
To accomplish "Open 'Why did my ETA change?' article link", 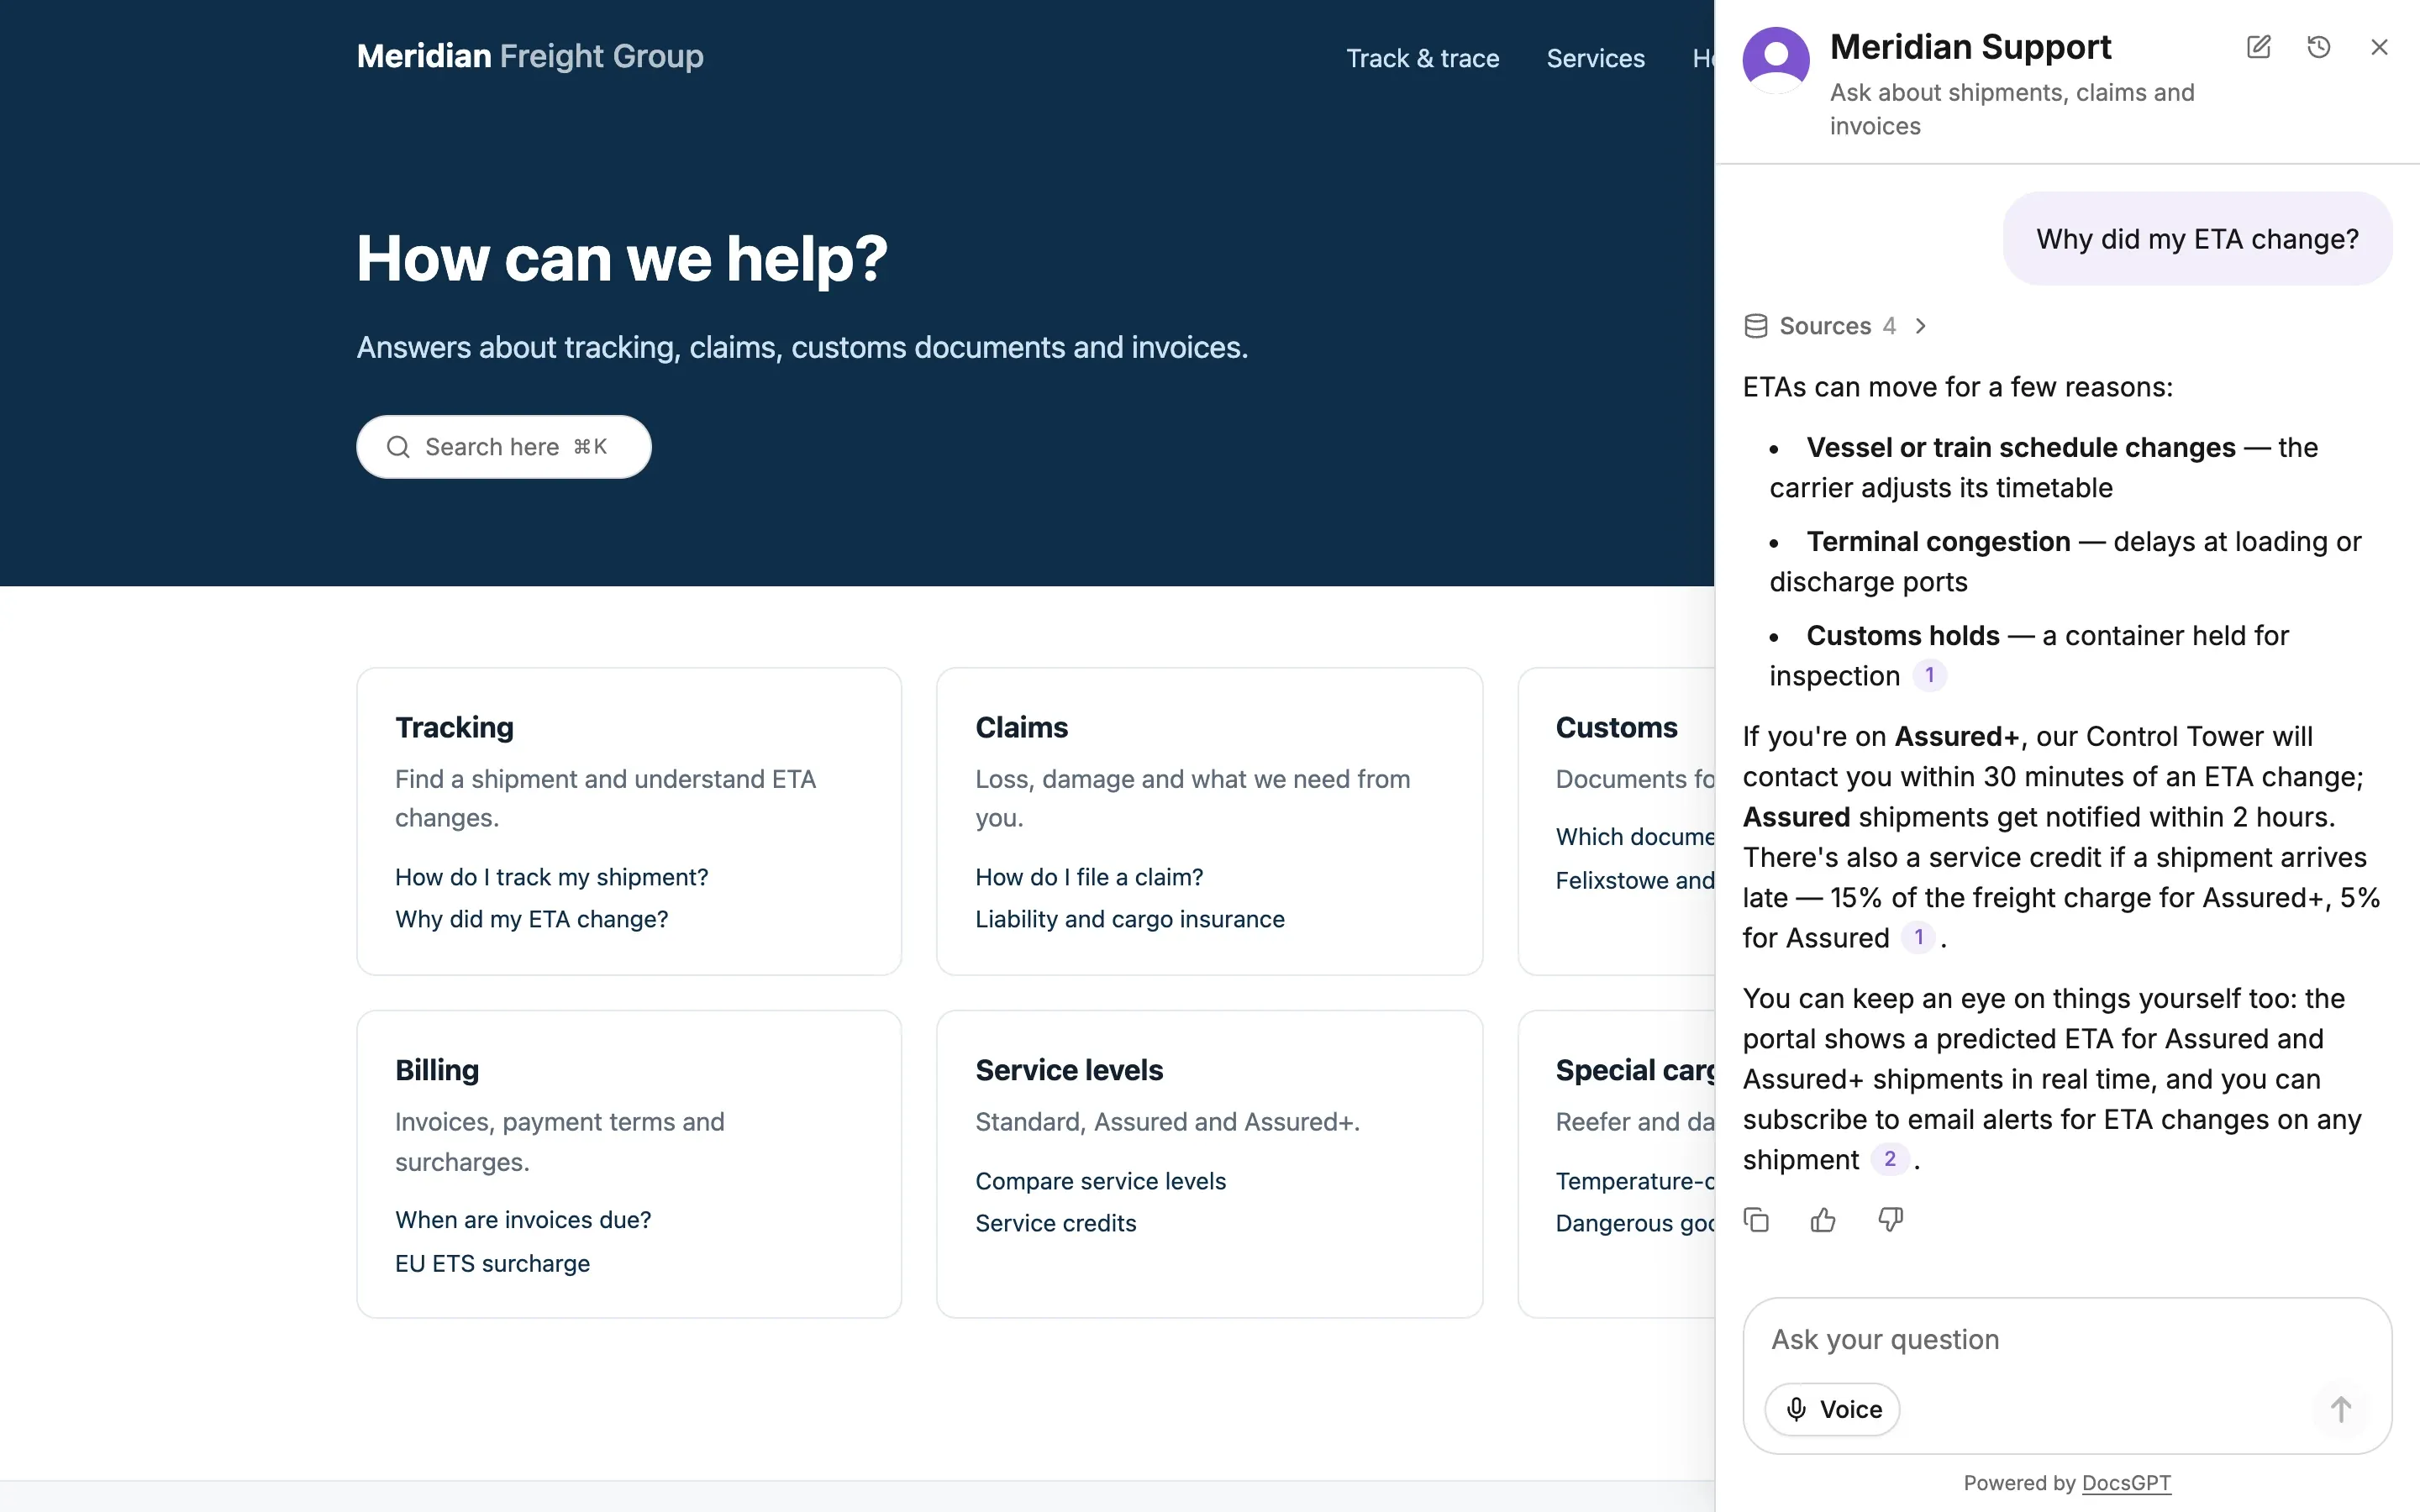I will pos(531,919).
